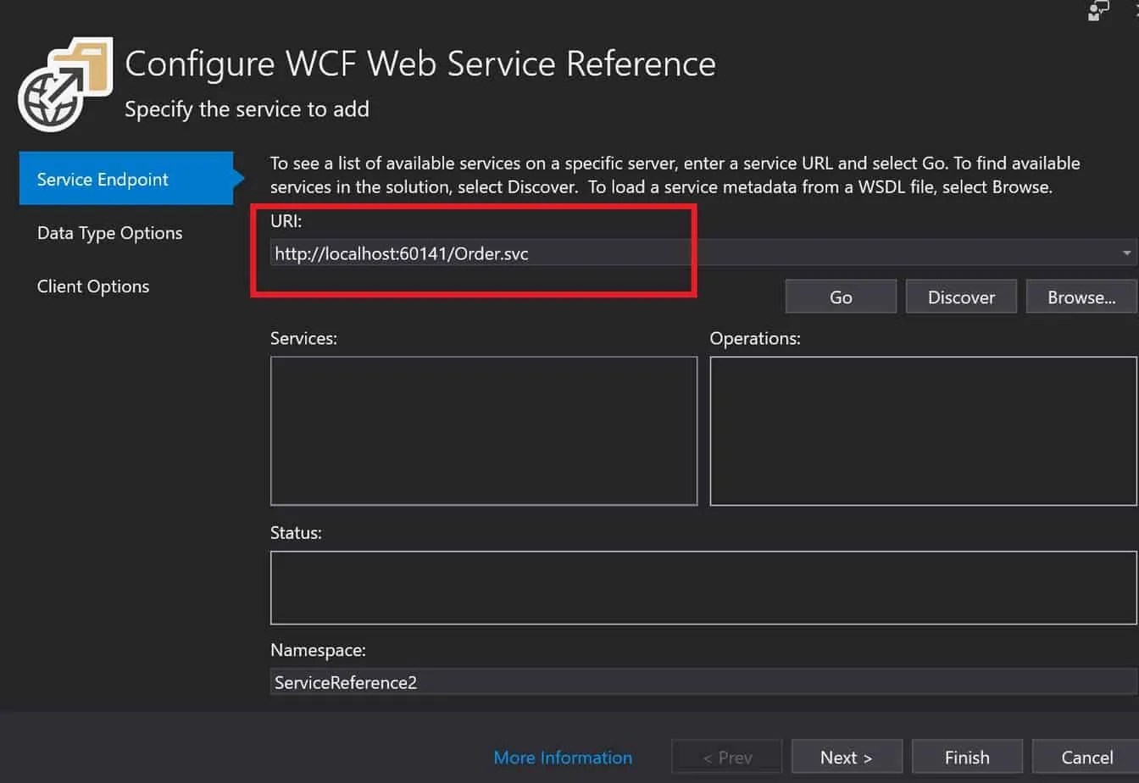Open the Client Options page
This screenshot has width=1139, height=783.
(x=93, y=286)
